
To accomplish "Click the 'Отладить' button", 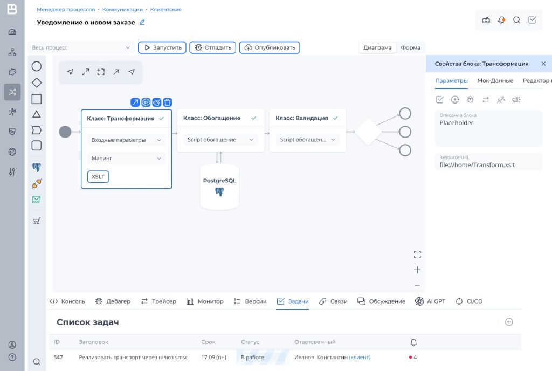I will coord(212,47).
